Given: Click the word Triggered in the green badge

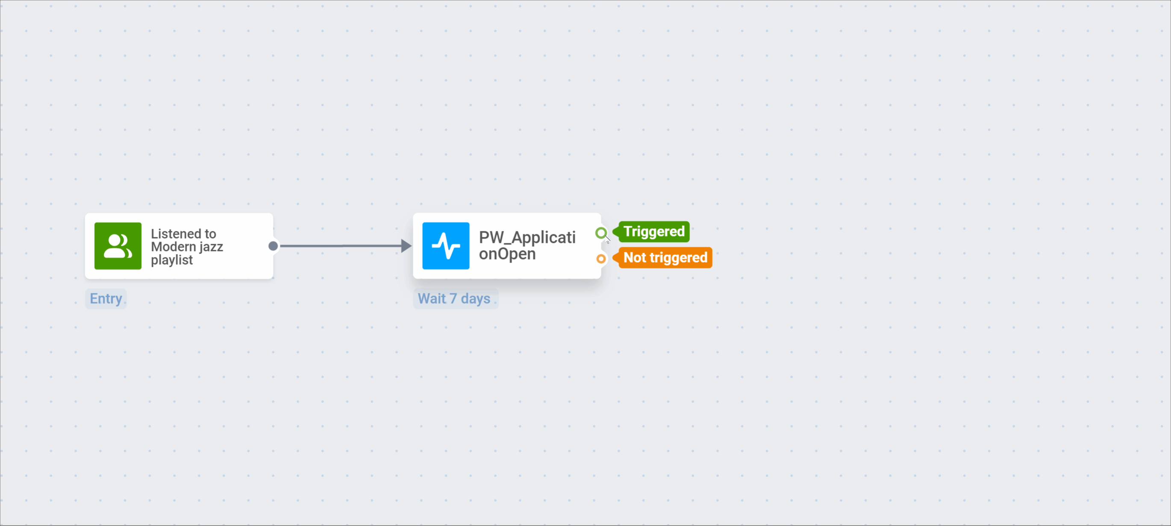Looking at the screenshot, I should pos(654,232).
